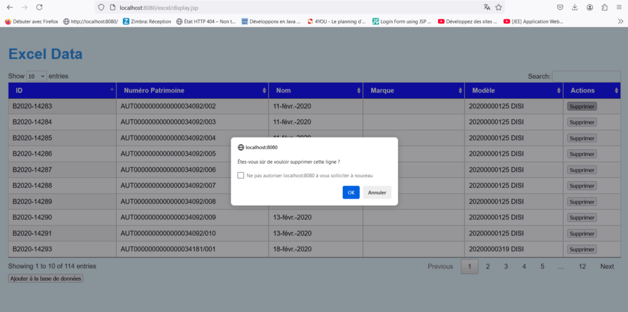This screenshot has height=312, width=628.
Task: Sort table by the ID column header
Action: (x=61, y=91)
